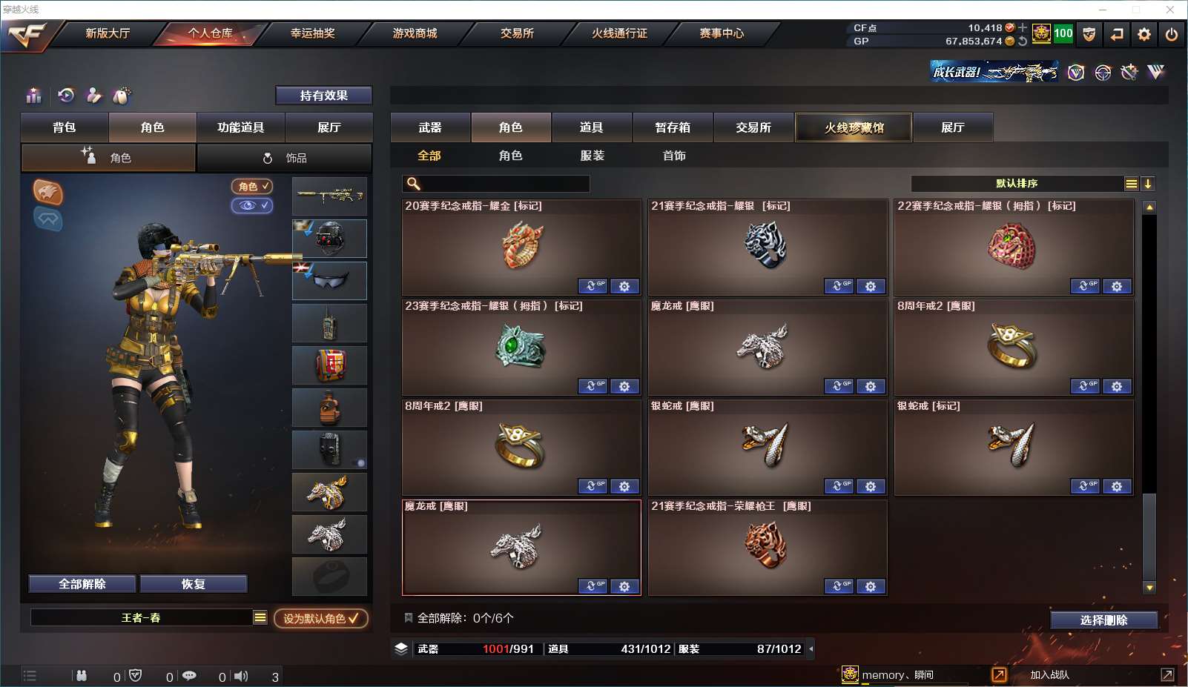
Task: Click the search magnifier icon
Action: [x=414, y=183]
